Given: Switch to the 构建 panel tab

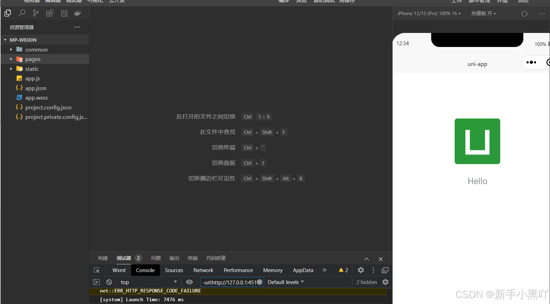Looking at the screenshot, I should (103, 258).
